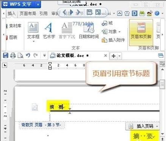This screenshot has width=166, height=141.
Task: Switch to the 页面布局 ribbon tab
Action: point(28,13)
